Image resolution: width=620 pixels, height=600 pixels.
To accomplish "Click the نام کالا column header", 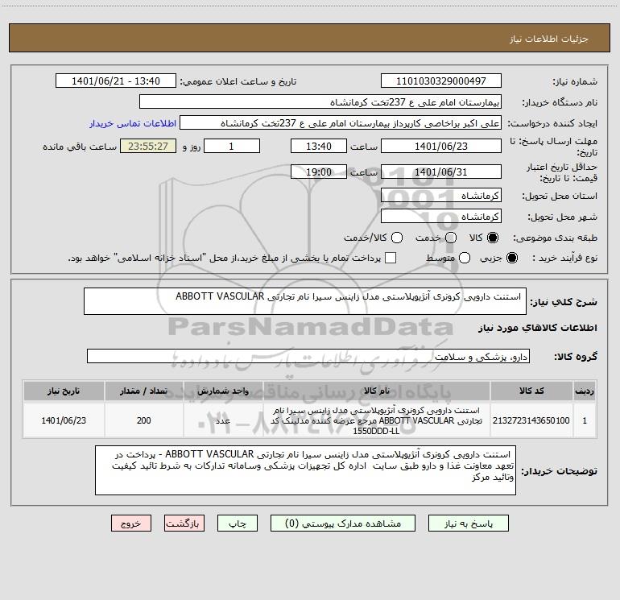I will 377,391.
